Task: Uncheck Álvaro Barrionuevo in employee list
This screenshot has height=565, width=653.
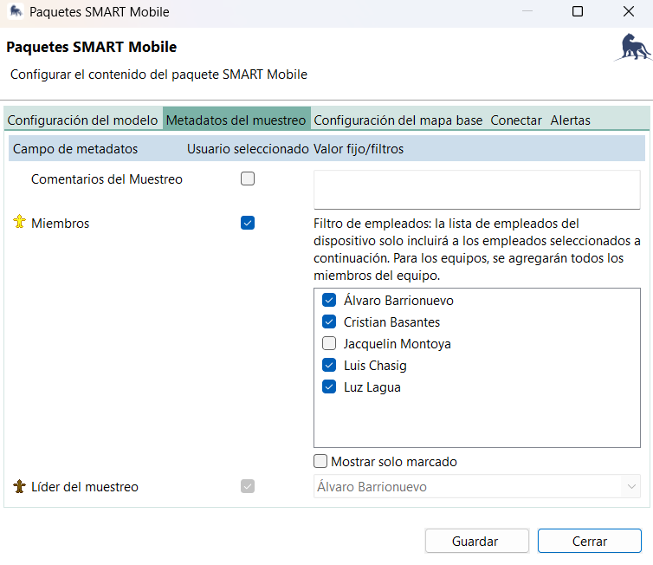Action: click(x=329, y=301)
